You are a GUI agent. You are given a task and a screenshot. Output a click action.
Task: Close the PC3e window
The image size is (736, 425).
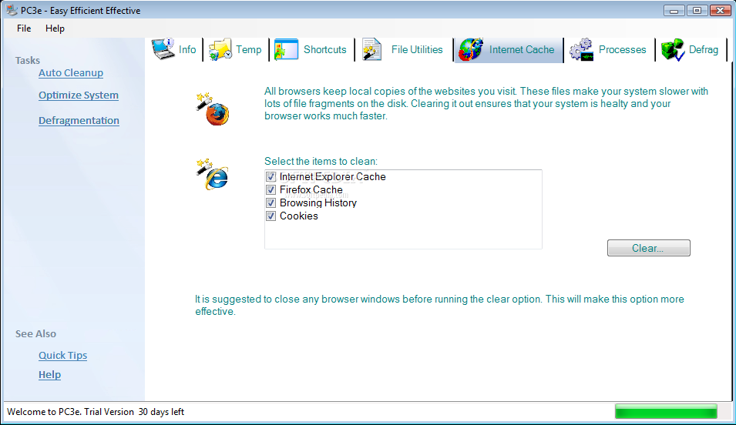(x=720, y=10)
